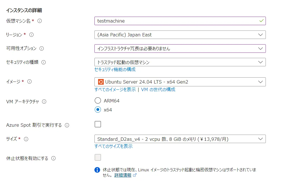
Task: Open the Ubuntu Server image dropdown
Action: (x=180, y=82)
